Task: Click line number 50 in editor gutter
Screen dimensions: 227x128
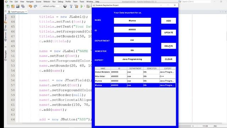Action: pyautogui.click(x=13, y=51)
